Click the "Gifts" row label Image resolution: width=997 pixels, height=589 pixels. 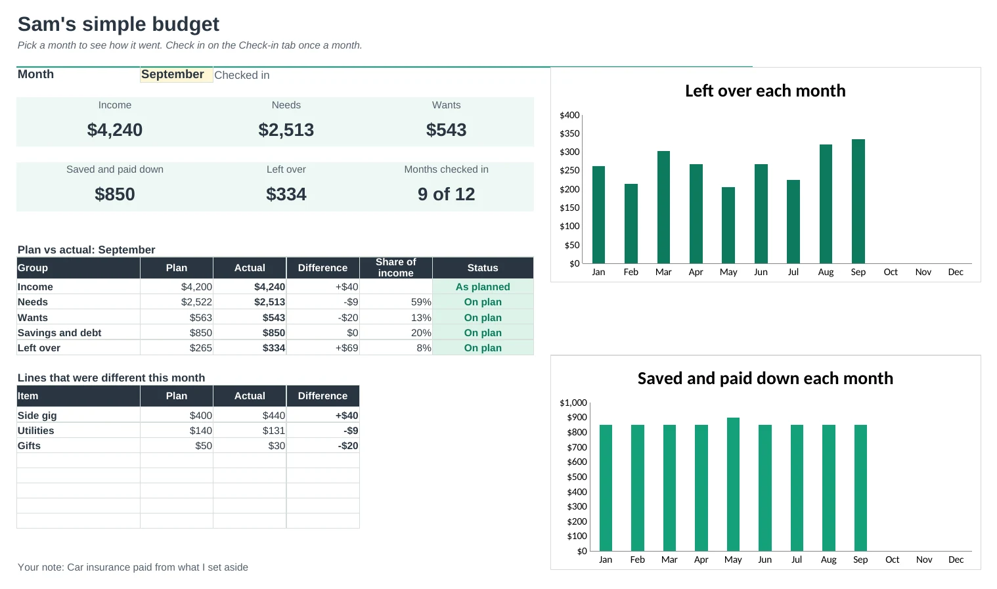[x=30, y=446]
